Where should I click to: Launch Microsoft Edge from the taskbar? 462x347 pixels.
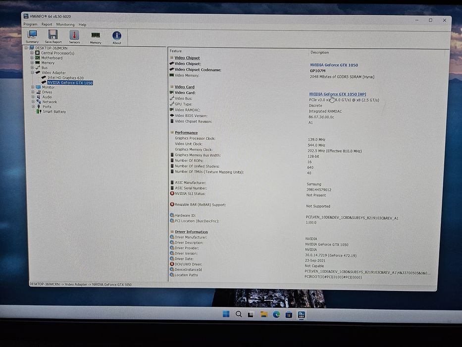tap(276, 315)
